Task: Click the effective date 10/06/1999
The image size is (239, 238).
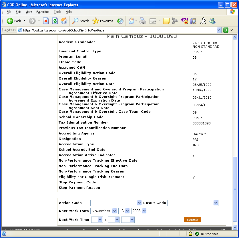Action: pyautogui.click(x=202, y=90)
